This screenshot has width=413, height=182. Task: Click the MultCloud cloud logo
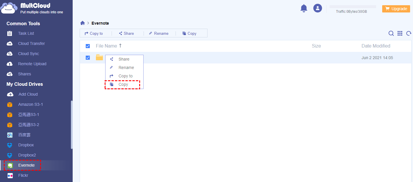coord(9,8)
